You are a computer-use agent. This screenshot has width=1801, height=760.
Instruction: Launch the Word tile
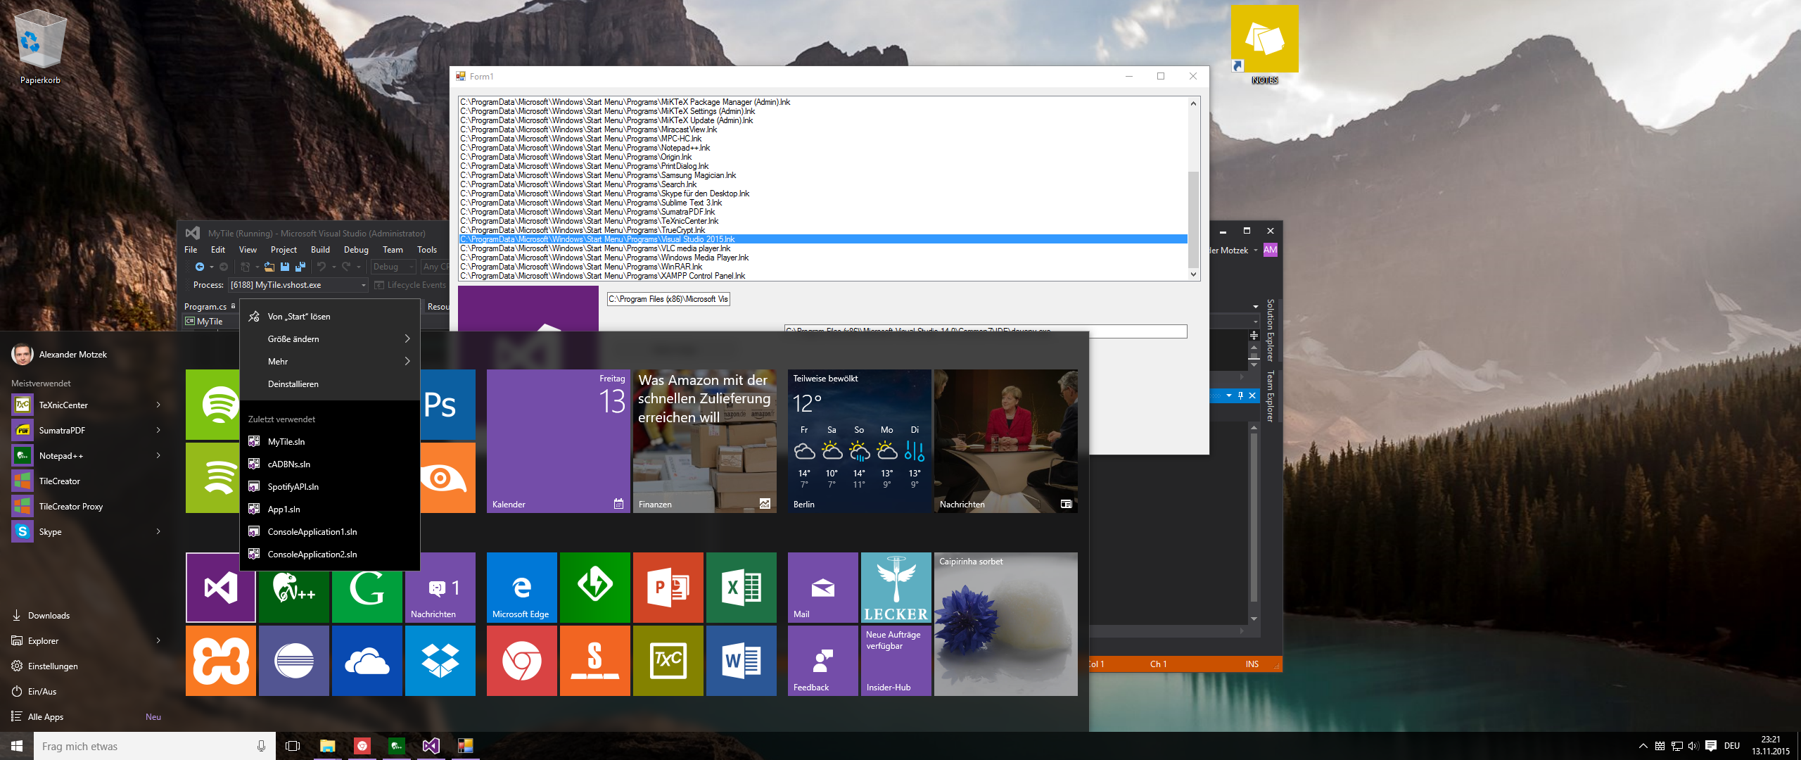(x=742, y=661)
